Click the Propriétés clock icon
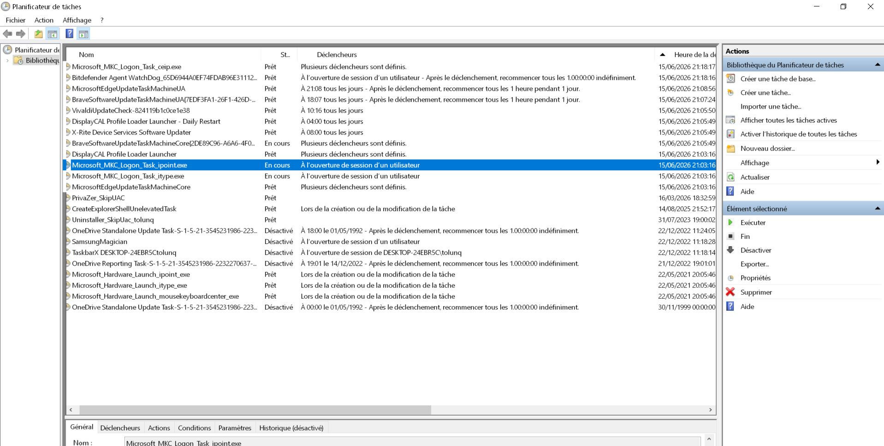Viewport: 884px width, 446px height. tap(730, 278)
